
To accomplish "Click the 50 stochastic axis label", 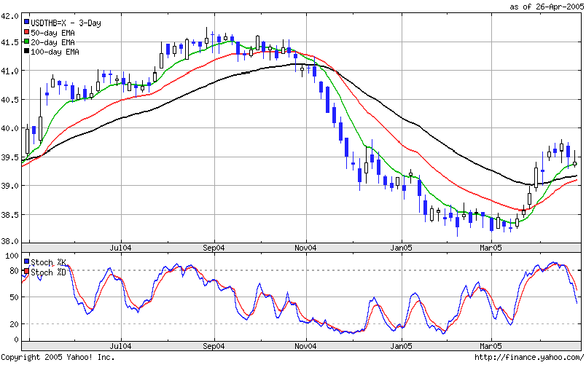I will [14, 298].
